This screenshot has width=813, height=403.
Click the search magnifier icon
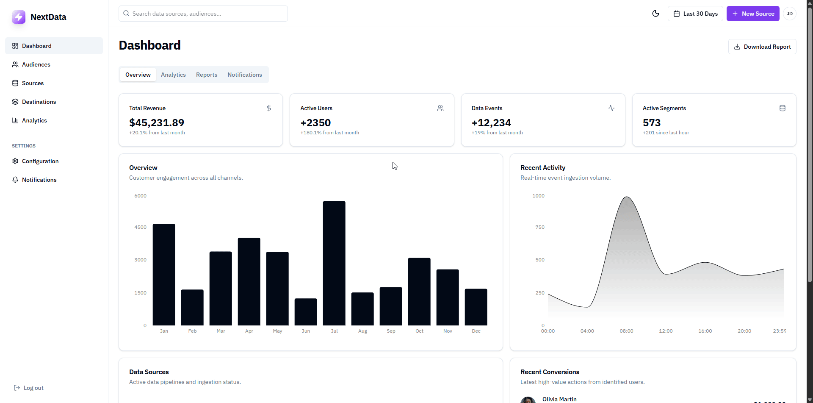tap(126, 13)
